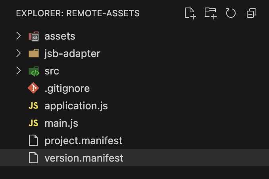Click the green src folder icon

pyautogui.click(x=34, y=71)
